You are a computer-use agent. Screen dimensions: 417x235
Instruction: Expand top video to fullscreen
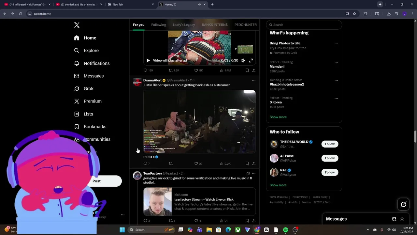pos(251,61)
